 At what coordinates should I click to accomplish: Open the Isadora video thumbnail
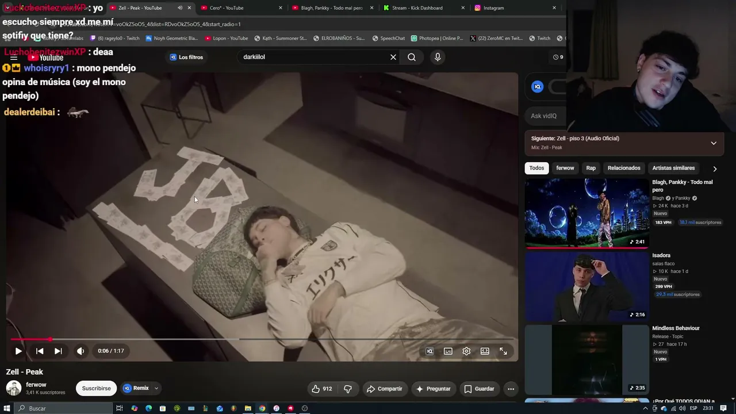pos(586,286)
